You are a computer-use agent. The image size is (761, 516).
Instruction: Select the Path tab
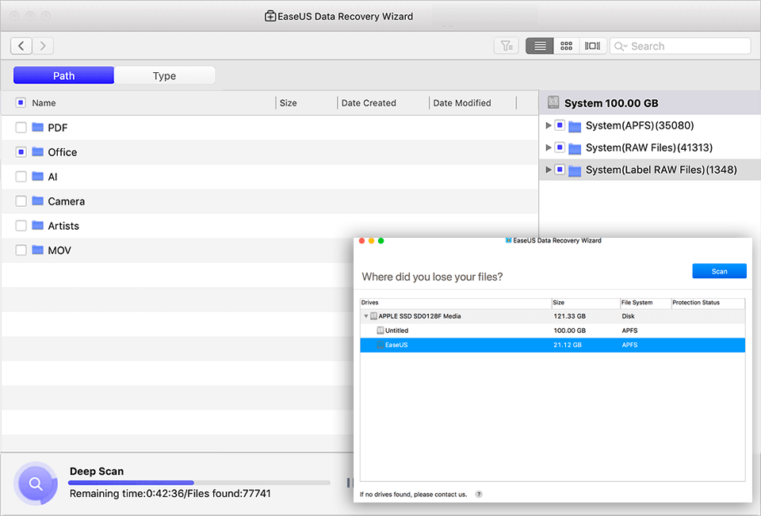click(63, 75)
